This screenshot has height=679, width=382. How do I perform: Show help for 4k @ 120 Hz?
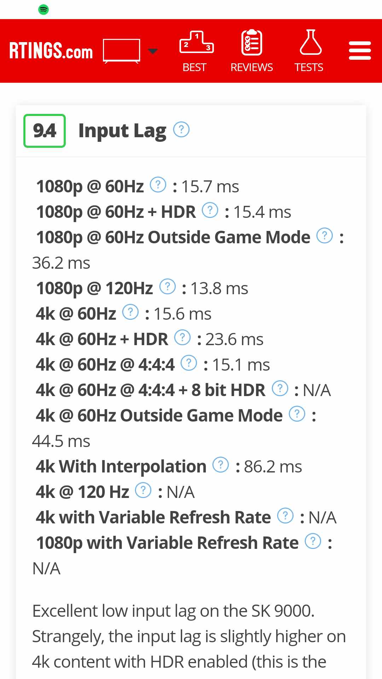[x=143, y=491]
